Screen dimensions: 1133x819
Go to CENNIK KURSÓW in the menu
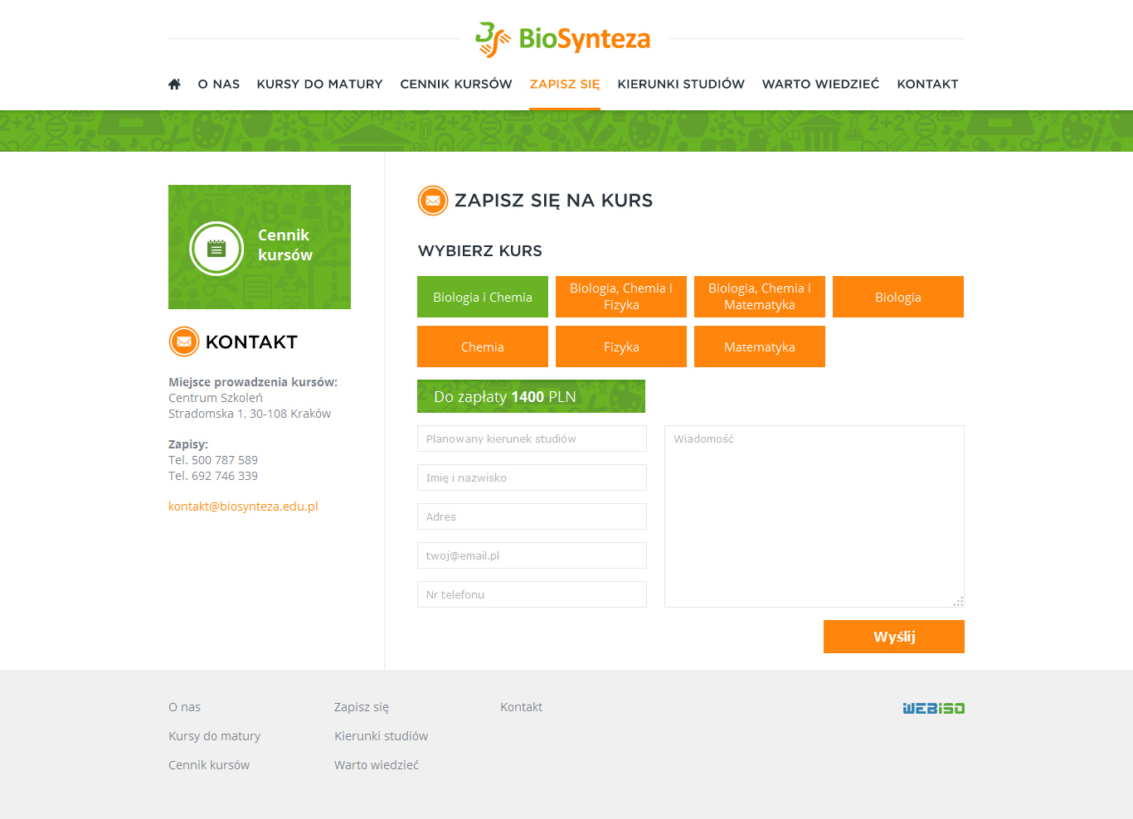pyautogui.click(x=456, y=84)
